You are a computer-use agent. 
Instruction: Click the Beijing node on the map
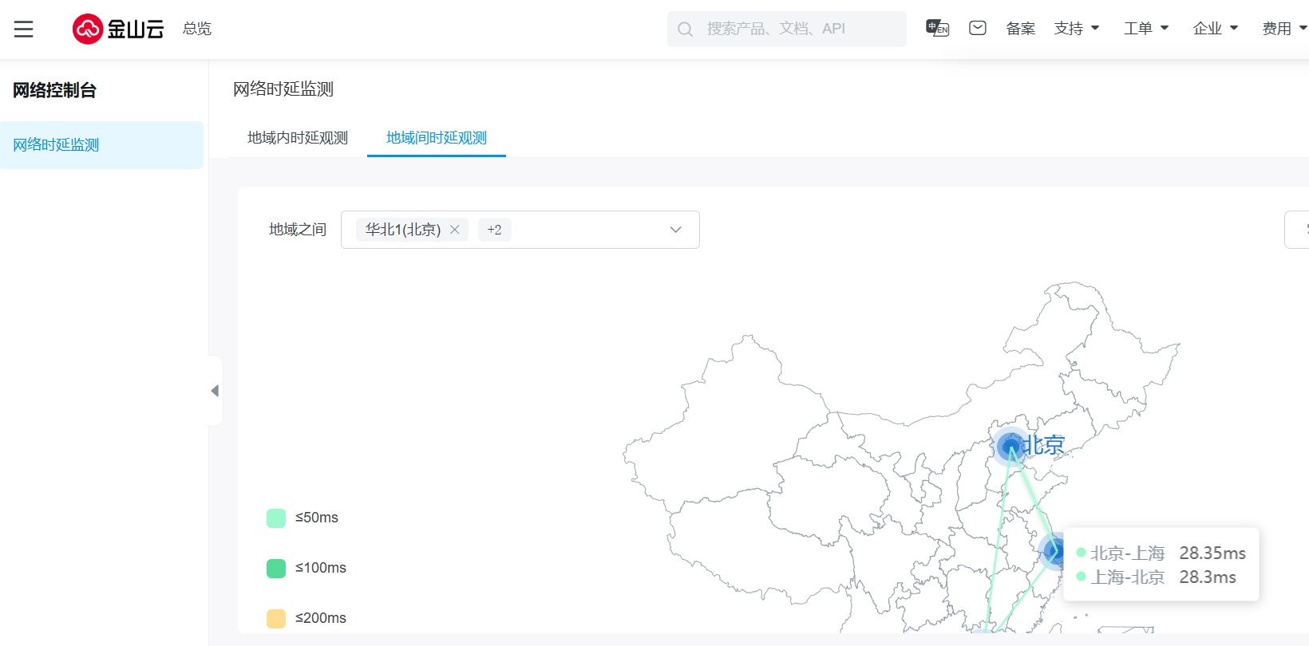[x=1011, y=446]
